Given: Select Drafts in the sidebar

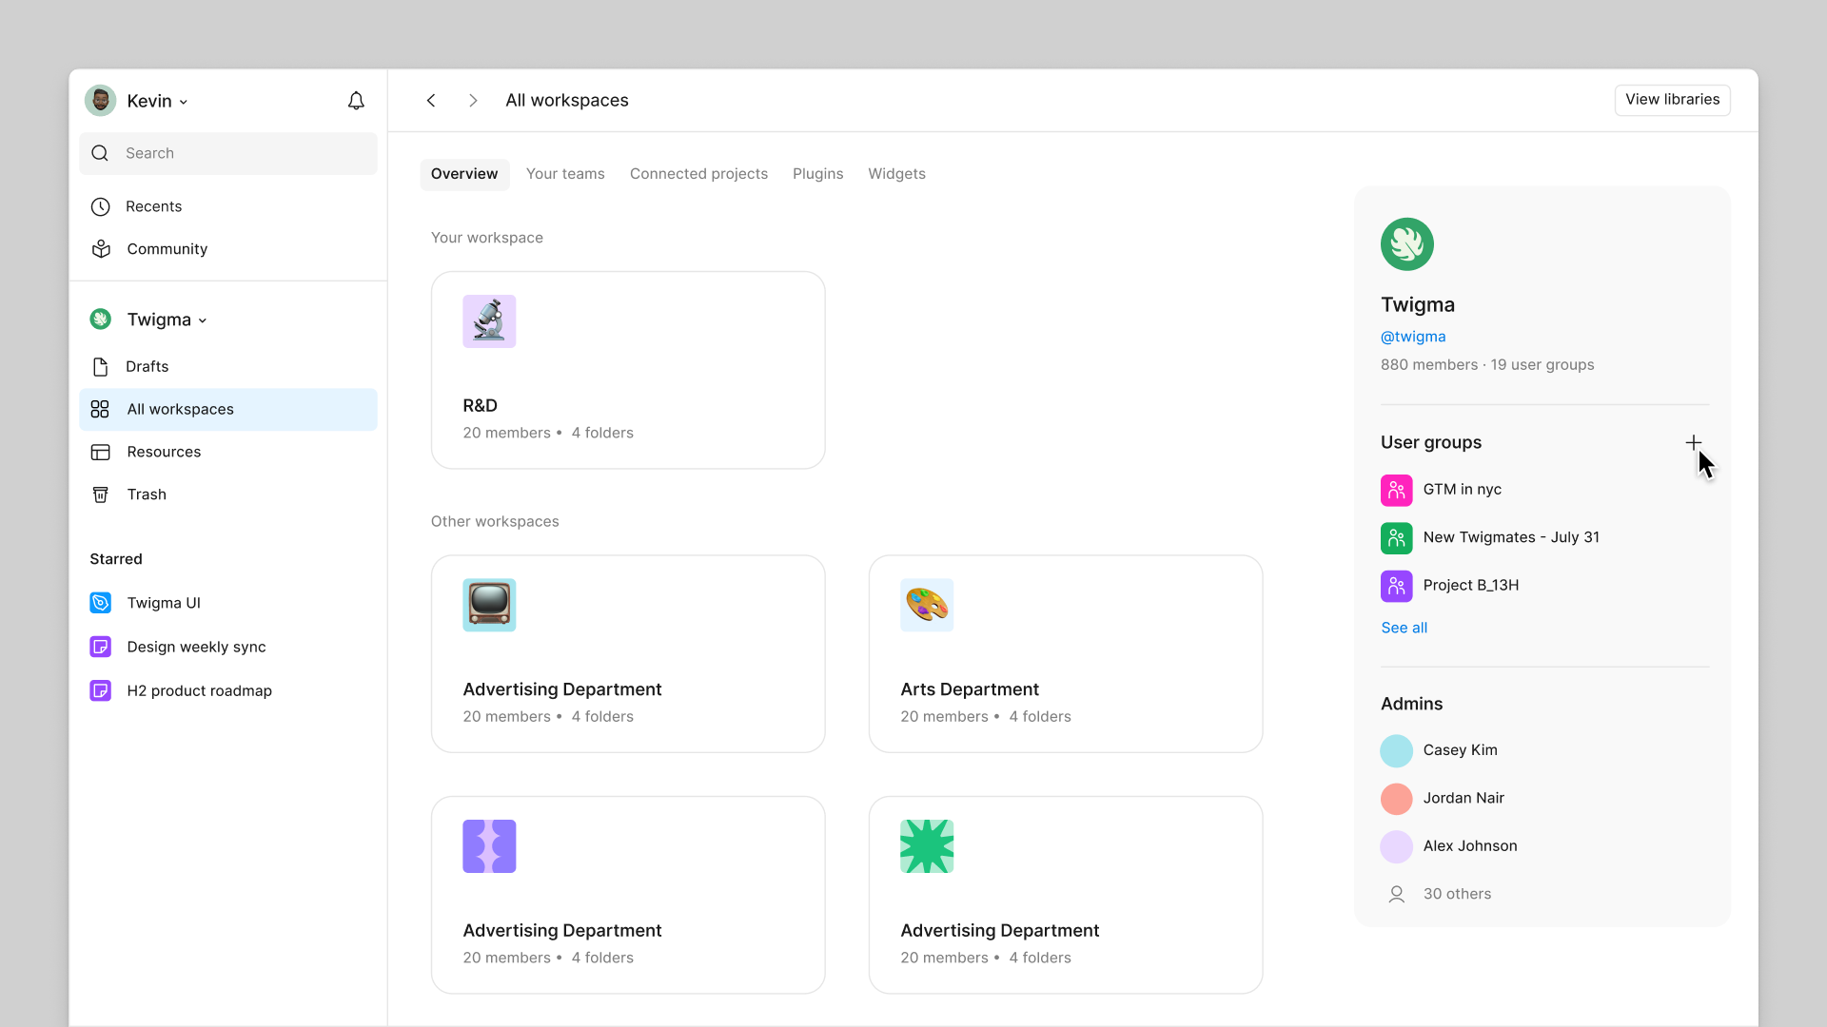Looking at the screenshot, I should (x=147, y=366).
